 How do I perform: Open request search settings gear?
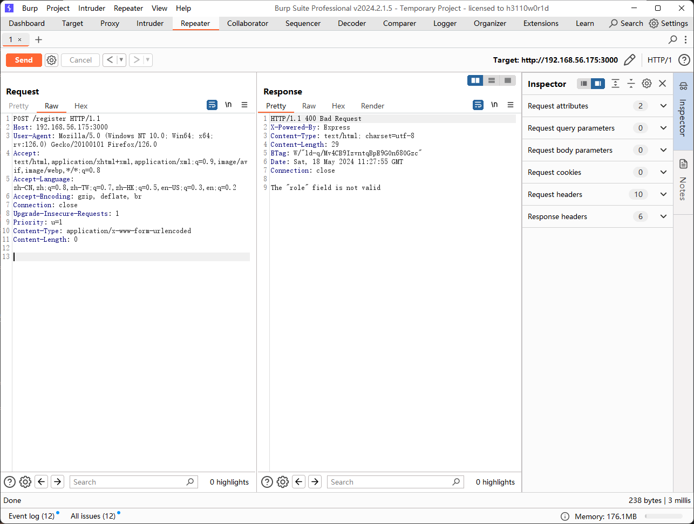click(25, 482)
